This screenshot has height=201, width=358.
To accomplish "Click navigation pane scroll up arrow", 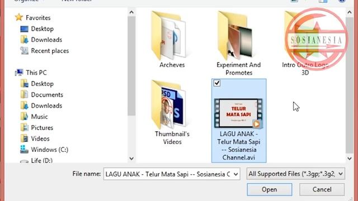I will pos(131,12).
